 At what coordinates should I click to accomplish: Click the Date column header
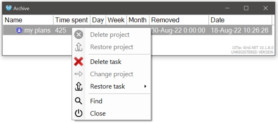click(218, 20)
